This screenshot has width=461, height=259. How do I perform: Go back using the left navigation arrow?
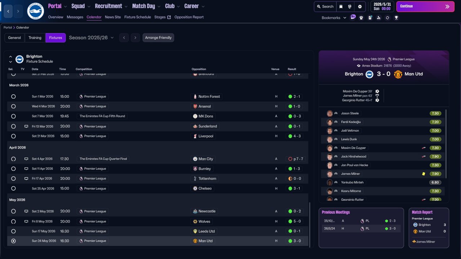[8, 12]
